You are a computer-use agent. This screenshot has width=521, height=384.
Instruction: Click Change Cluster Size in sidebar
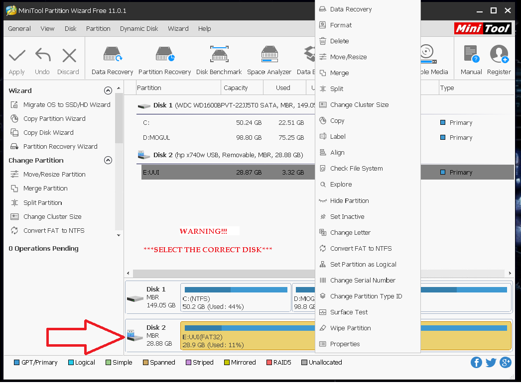coord(46,217)
